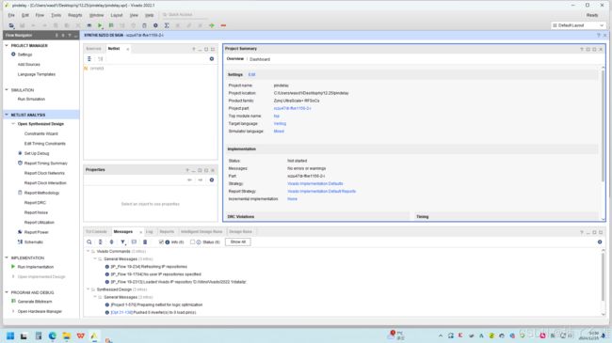
Task: Click Generate Bitstream in Flow Navigator
Action: 35,302
